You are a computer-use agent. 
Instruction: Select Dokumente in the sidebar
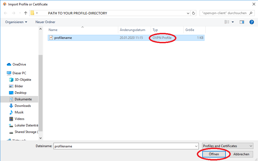click(23, 99)
